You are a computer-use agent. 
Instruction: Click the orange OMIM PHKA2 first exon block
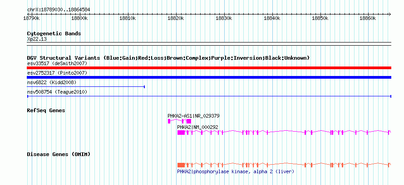click(181, 165)
